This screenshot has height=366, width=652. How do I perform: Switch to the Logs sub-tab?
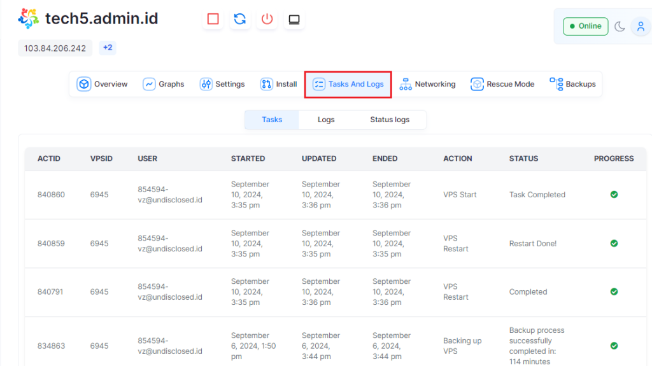326,120
